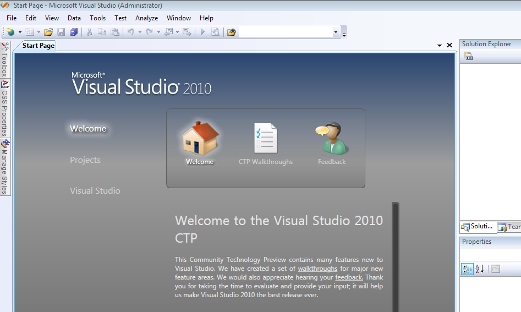Open the New Web Site dropdown arrow
The image size is (521, 312).
20,32
